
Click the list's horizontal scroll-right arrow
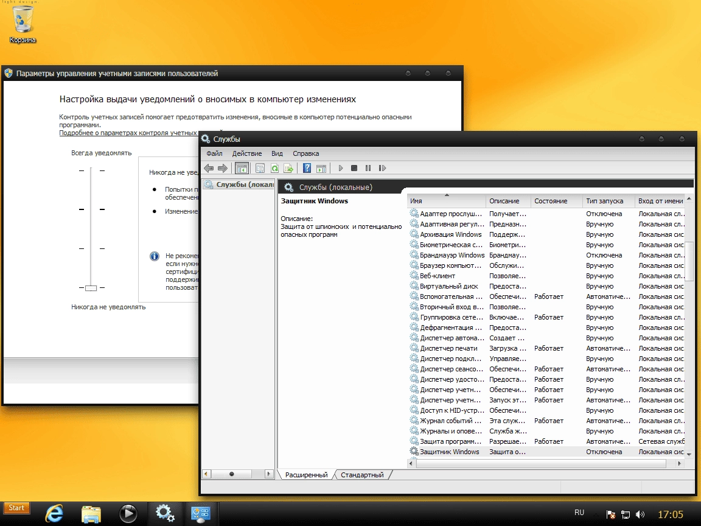point(680,463)
